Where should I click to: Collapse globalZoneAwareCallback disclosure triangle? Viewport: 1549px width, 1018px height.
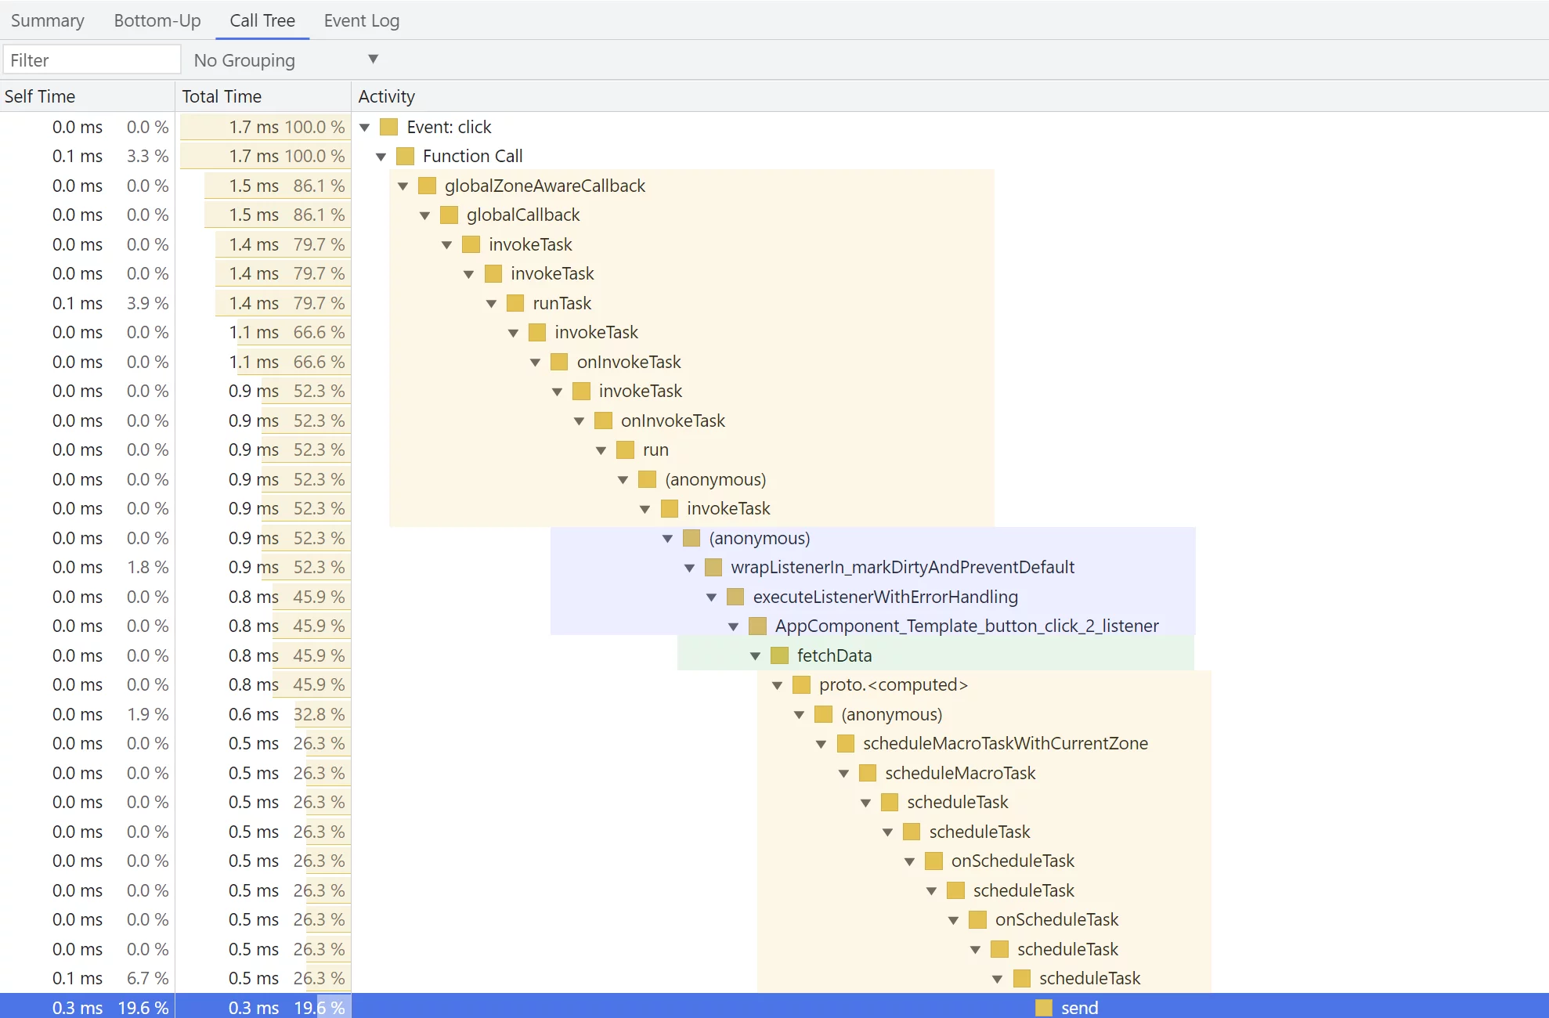(x=403, y=186)
